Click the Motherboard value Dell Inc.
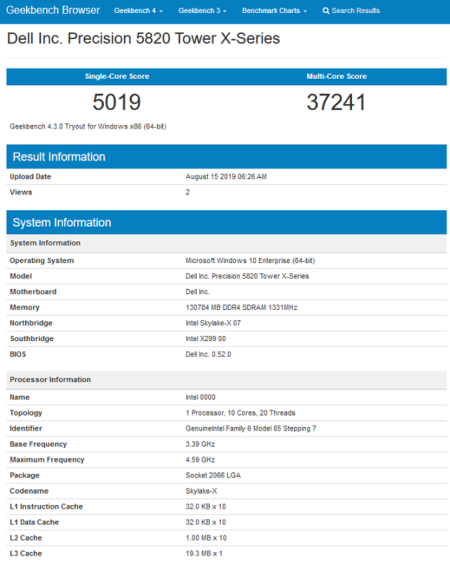Image resolution: width=450 pixels, height=565 pixels. tap(198, 292)
